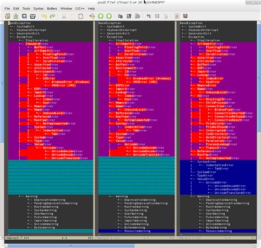Screen dimensions: 261x248
Task: Open Find and Replace tool
Action: [92, 16]
